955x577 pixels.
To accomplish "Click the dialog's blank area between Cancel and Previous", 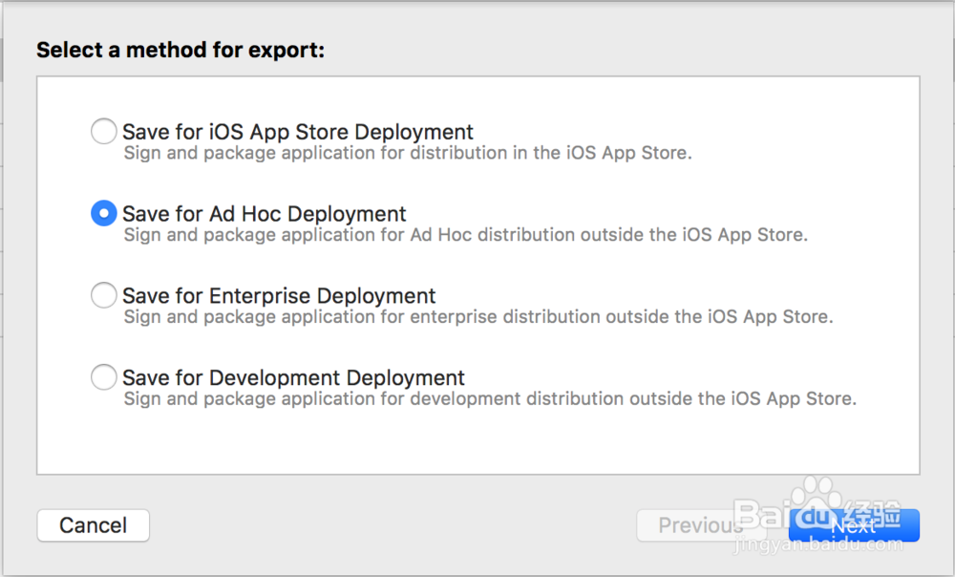I will pyautogui.click(x=392, y=525).
